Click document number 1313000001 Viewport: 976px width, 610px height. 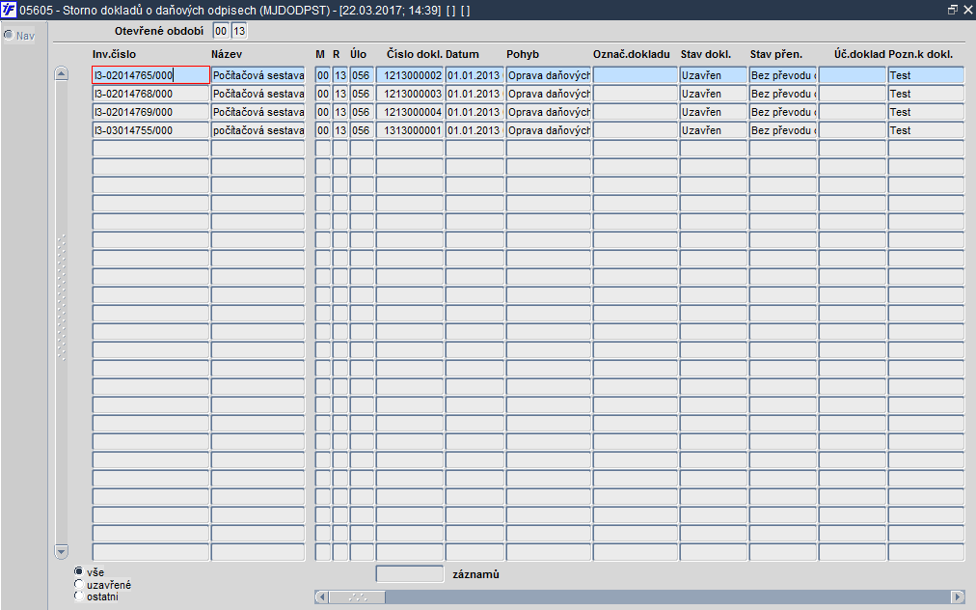click(410, 130)
